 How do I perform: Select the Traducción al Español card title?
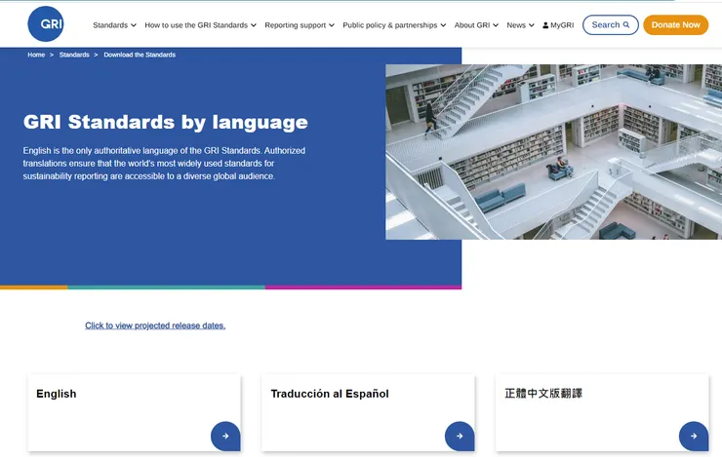coord(330,394)
